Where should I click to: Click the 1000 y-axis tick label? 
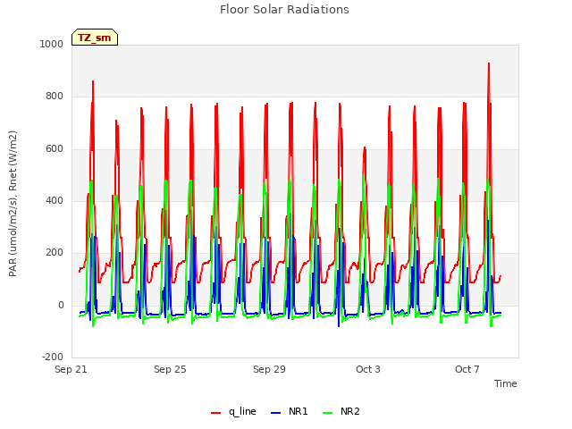coord(52,44)
